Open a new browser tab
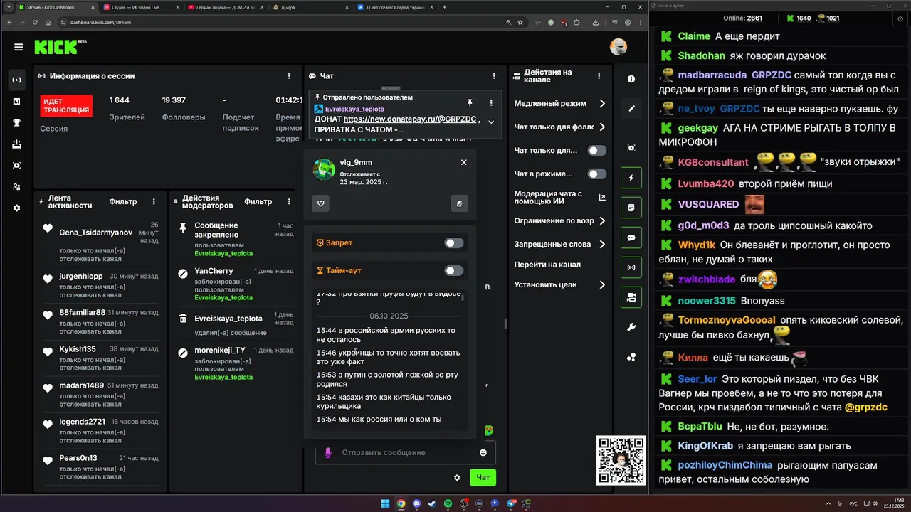This screenshot has height=512, width=911. pyautogui.click(x=445, y=7)
